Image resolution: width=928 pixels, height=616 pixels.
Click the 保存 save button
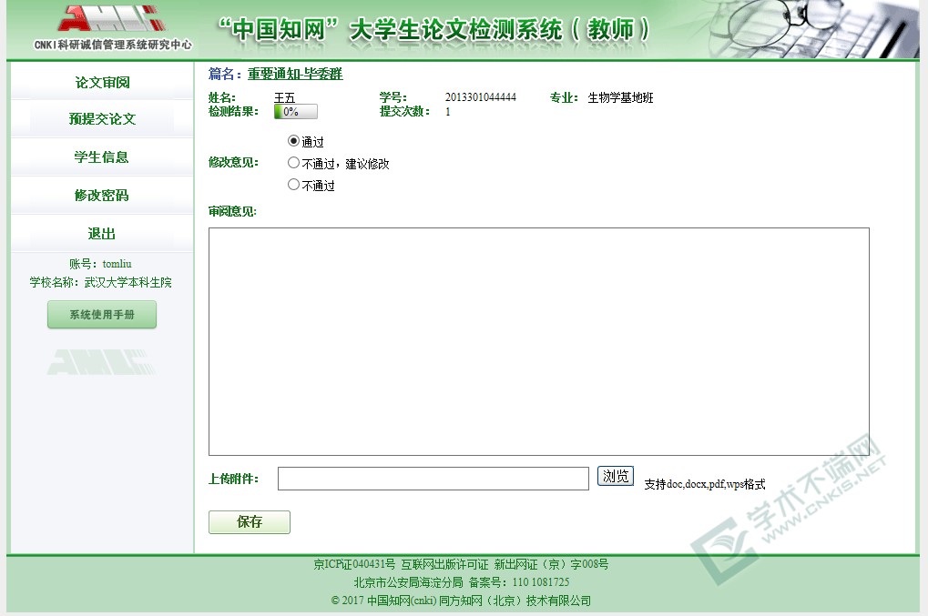click(250, 522)
